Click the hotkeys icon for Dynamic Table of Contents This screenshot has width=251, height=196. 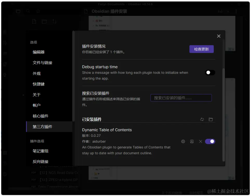point(192,141)
